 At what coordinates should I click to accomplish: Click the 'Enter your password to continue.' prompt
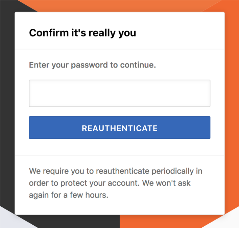[92, 65]
